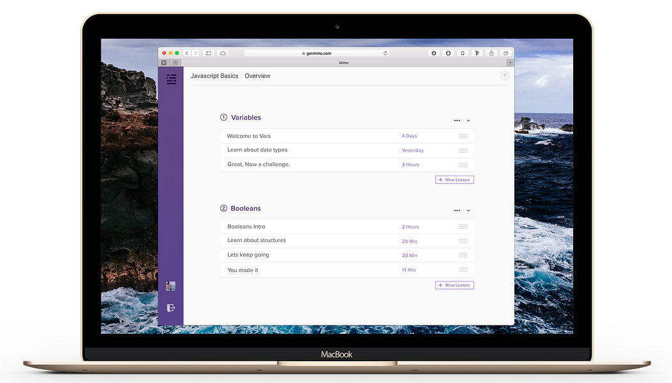Open the Safari share button
This screenshot has height=383, width=672.
(x=491, y=53)
